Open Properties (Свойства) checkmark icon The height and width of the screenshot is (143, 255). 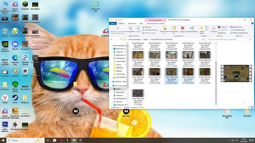[214, 28]
